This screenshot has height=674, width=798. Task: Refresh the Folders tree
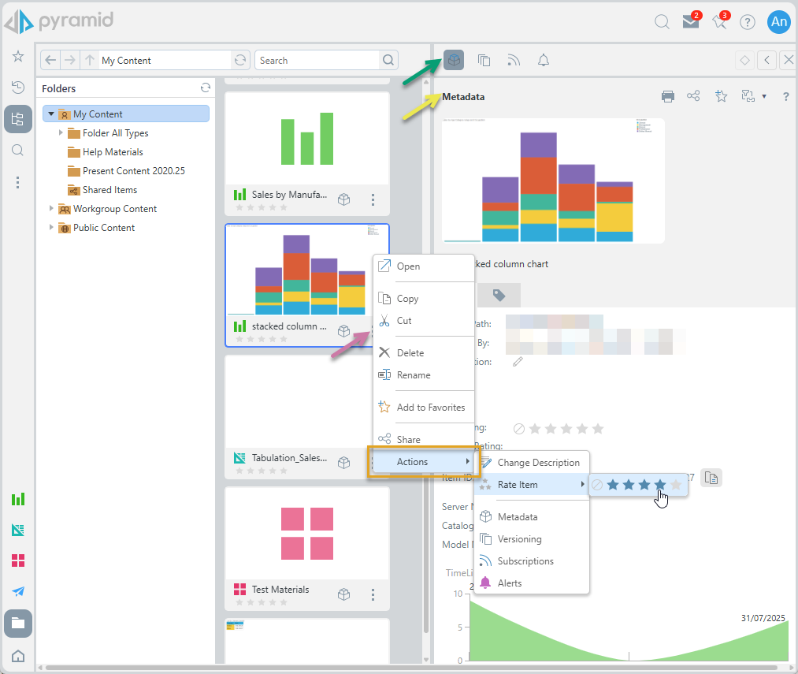(x=206, y=88)
